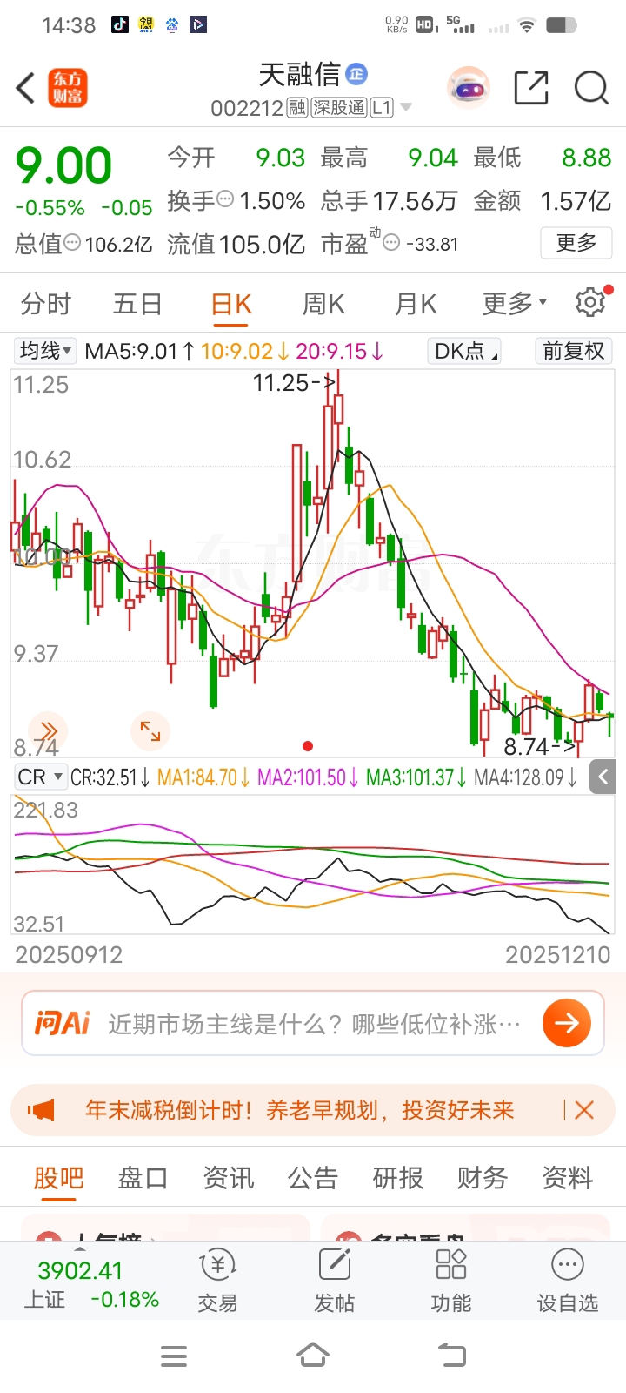This screenshot has width=626, height=1393.
Task: Tap the 8.74 low price label
Action: pyautogui.click(x=540, y=746)
